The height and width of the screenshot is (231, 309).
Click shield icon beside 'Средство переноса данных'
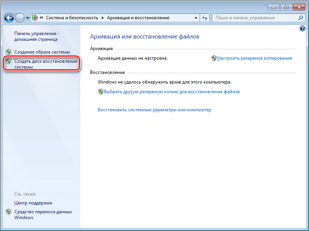tap(8, 212)
